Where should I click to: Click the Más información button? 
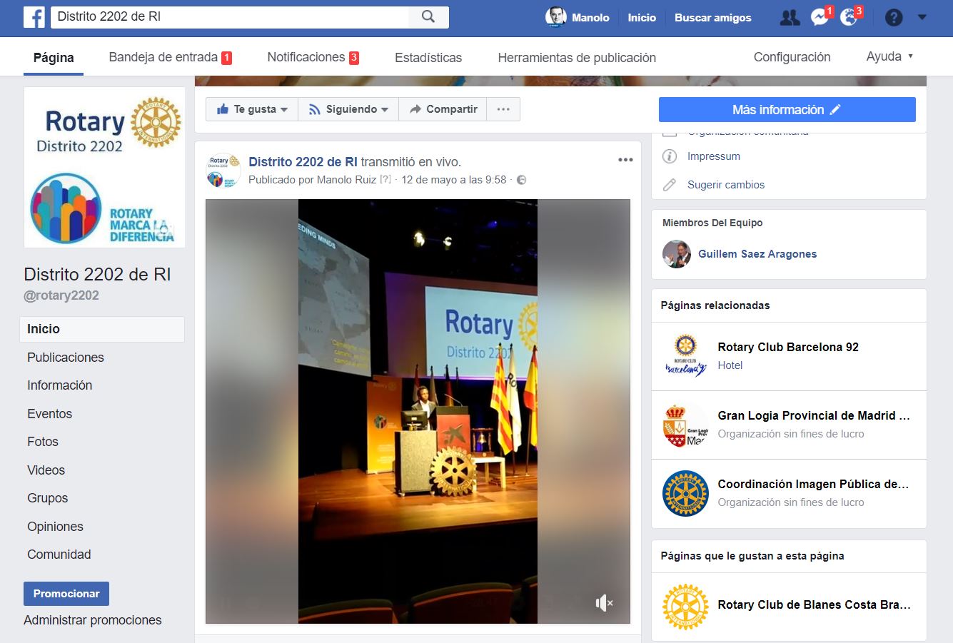[787, 110]
